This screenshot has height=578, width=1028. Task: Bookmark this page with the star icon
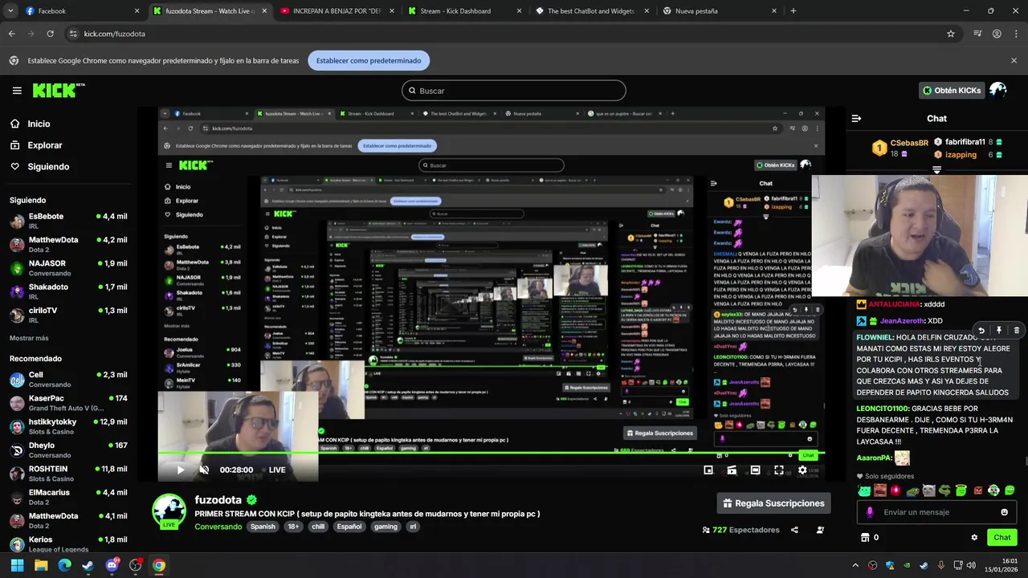coord(951,34)
